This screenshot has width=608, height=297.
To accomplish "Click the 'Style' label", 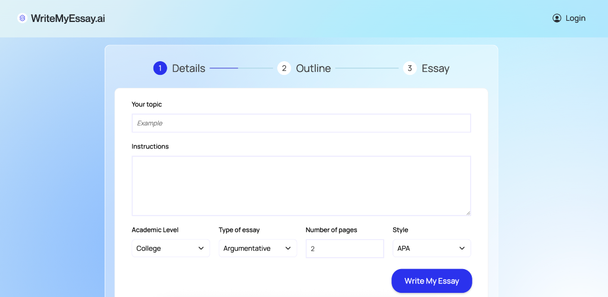I will tap(400, 230).
